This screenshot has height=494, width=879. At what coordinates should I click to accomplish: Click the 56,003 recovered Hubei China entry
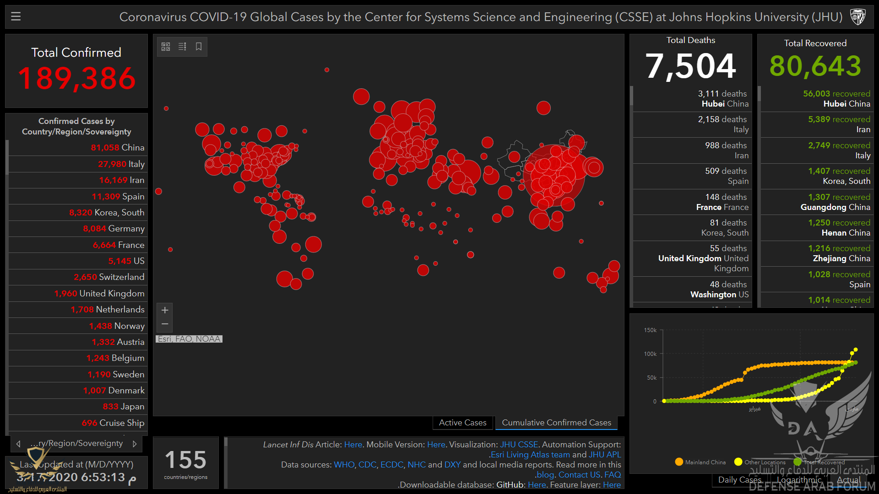817,99
